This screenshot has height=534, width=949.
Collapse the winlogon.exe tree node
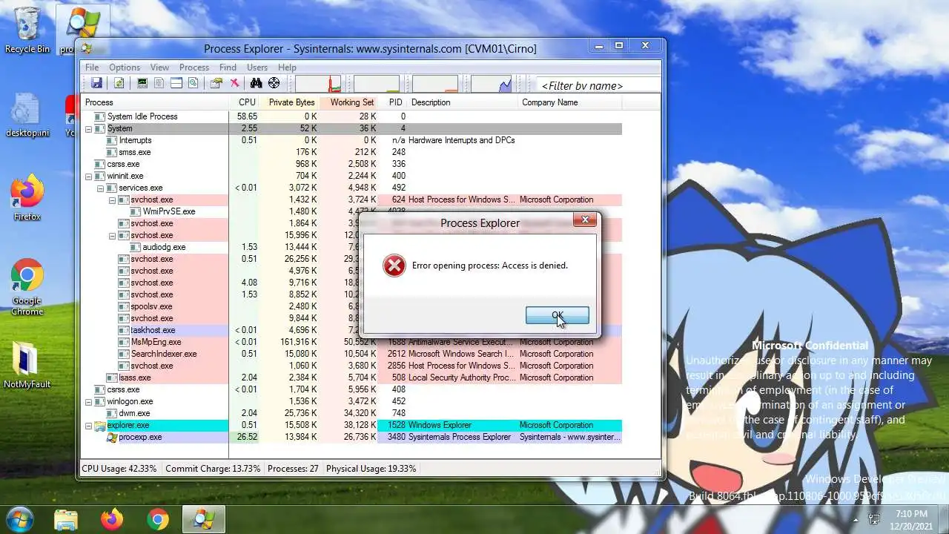[x=88, y=401]
